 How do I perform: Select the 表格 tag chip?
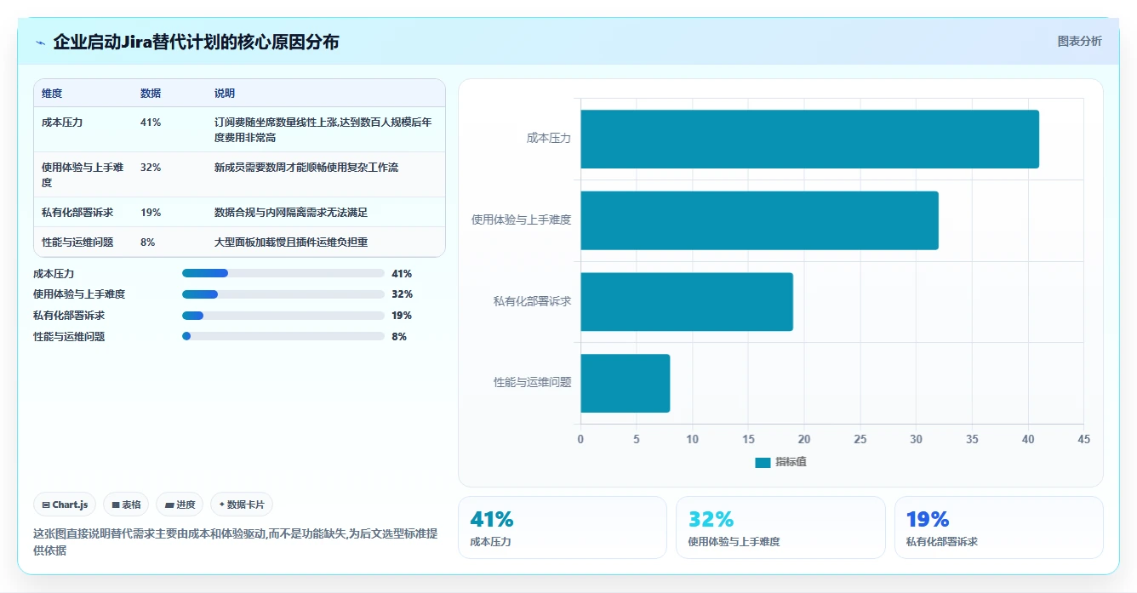click(x=126, y=505)
